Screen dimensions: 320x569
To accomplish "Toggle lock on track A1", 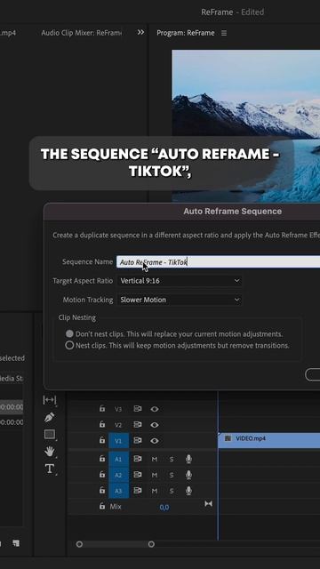I will coord(102,459).
